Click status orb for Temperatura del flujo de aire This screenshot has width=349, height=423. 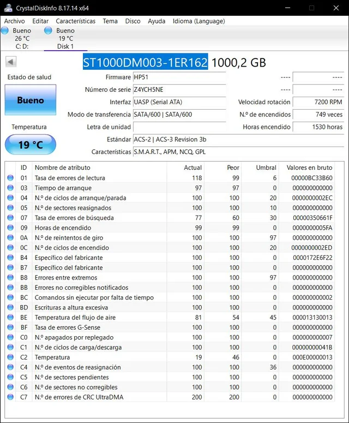[x=10, y=318]
